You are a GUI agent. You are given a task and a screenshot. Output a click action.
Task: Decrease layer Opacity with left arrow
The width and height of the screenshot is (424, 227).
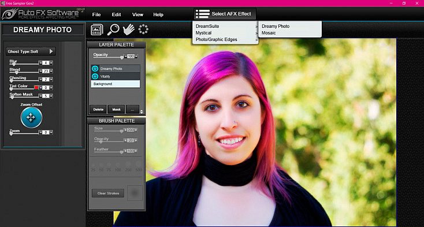pyautogui.click(x=125, y=57)
